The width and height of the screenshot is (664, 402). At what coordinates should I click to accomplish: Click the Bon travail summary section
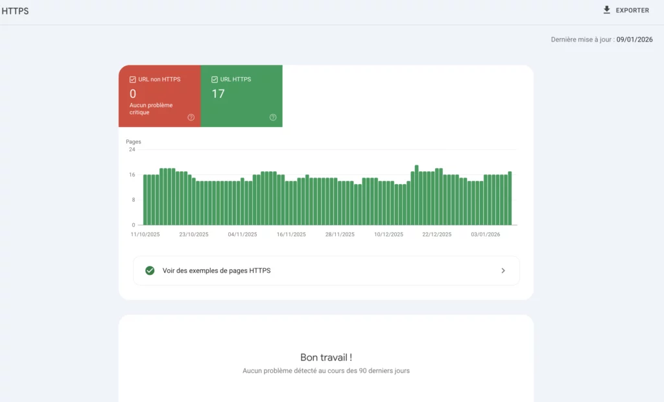326,357
